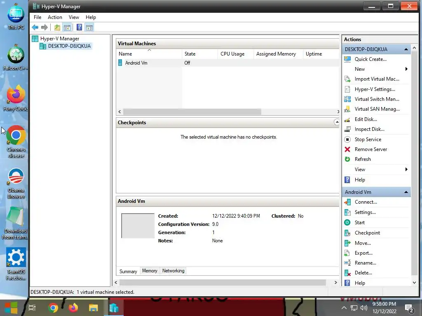Click the Rename icon in Actions

[347, 263]
